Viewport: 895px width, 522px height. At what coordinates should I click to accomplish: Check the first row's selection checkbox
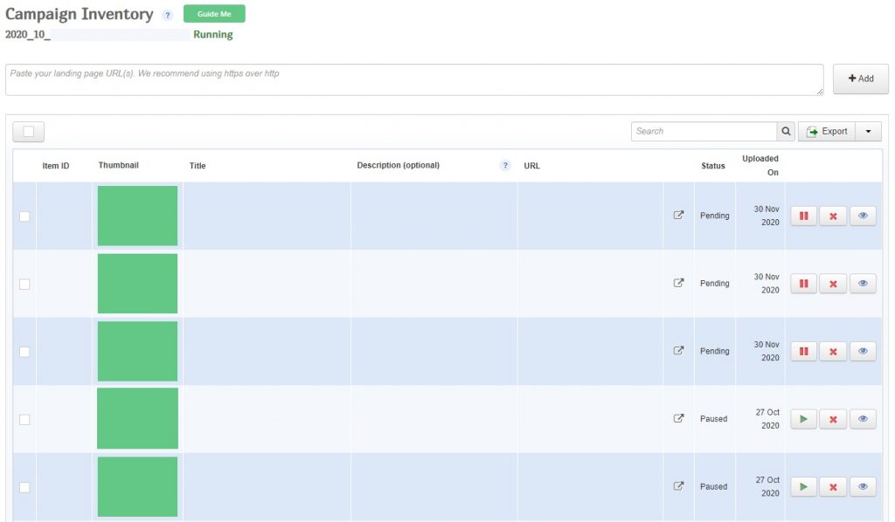tap(24, 216)
